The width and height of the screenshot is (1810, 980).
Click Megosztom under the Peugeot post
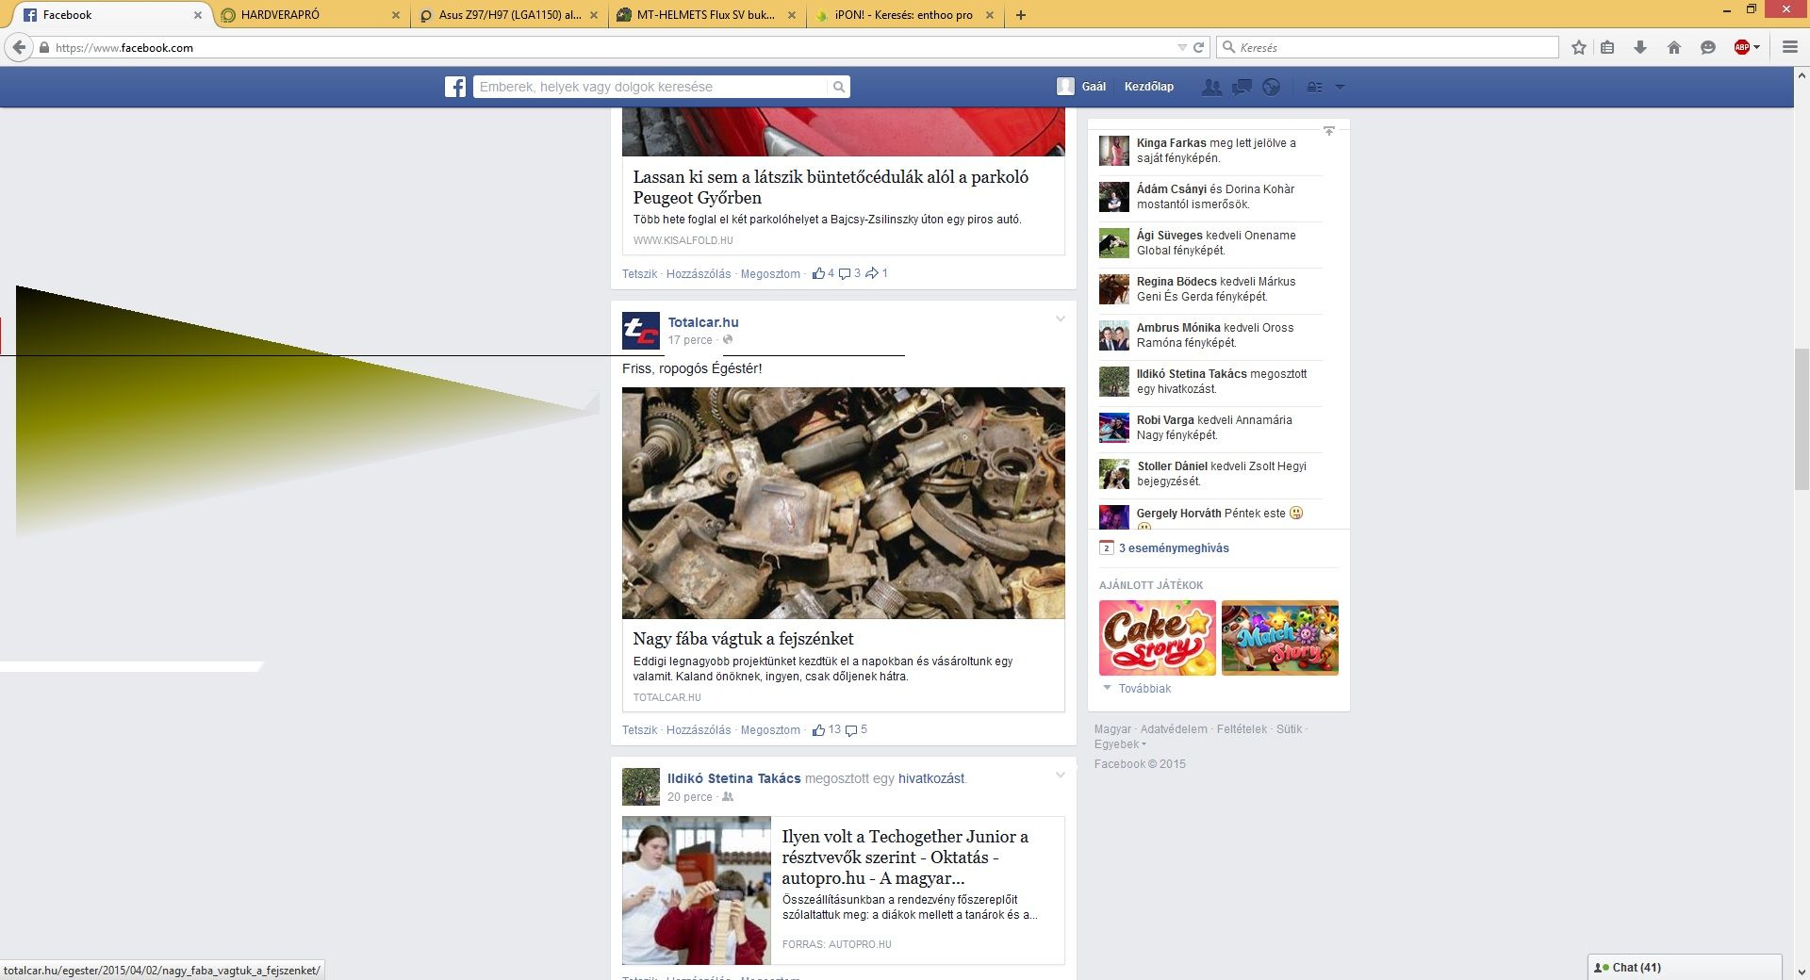pyautogui.click(x=770, y=274)
